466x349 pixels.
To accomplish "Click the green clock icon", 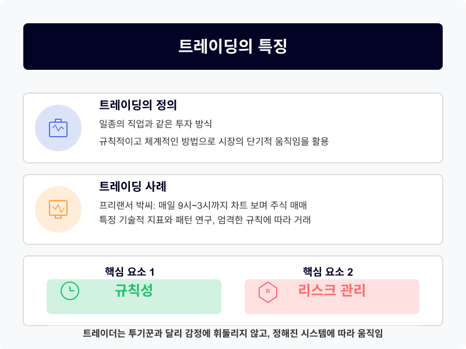I will point(70,290).
